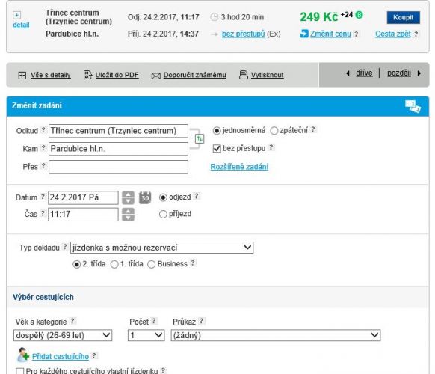Select the zpáteční radio button
This screenshot has height=374, width=435.
[x=274, y=130]
